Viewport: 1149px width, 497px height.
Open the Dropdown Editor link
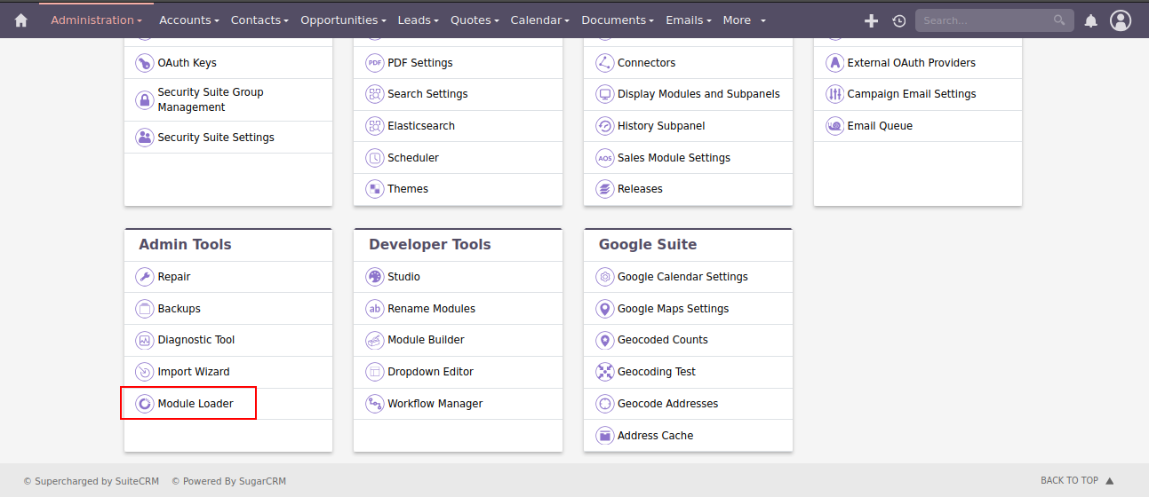pos(430,372)
